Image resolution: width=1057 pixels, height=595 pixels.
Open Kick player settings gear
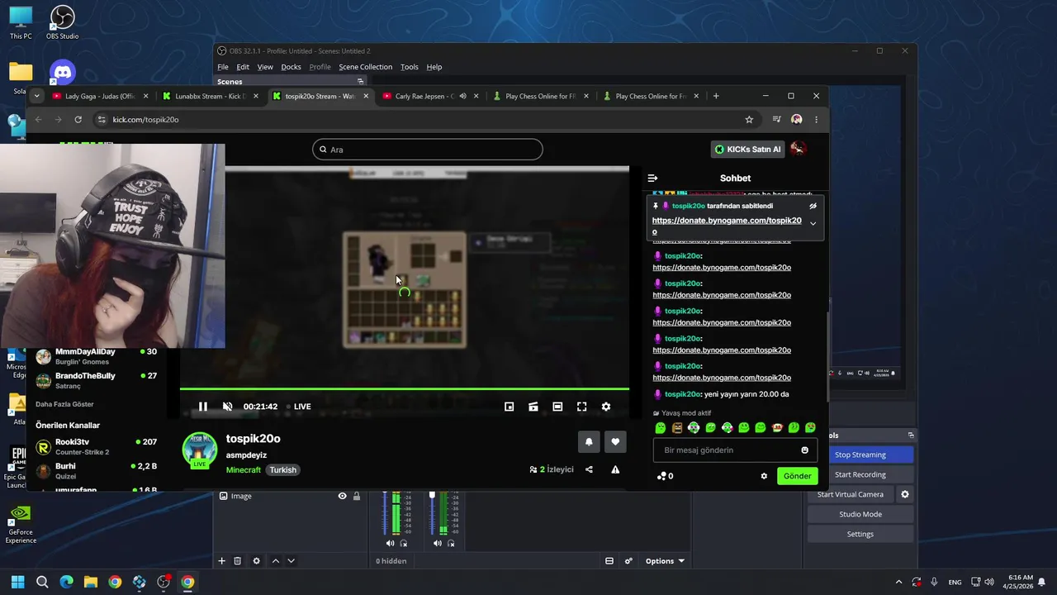coord(606,407)
